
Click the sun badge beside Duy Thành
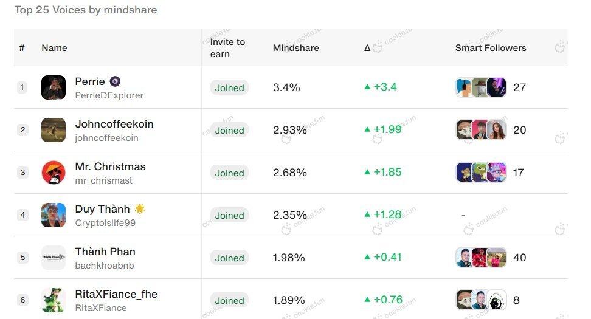(x=140, y=208)
